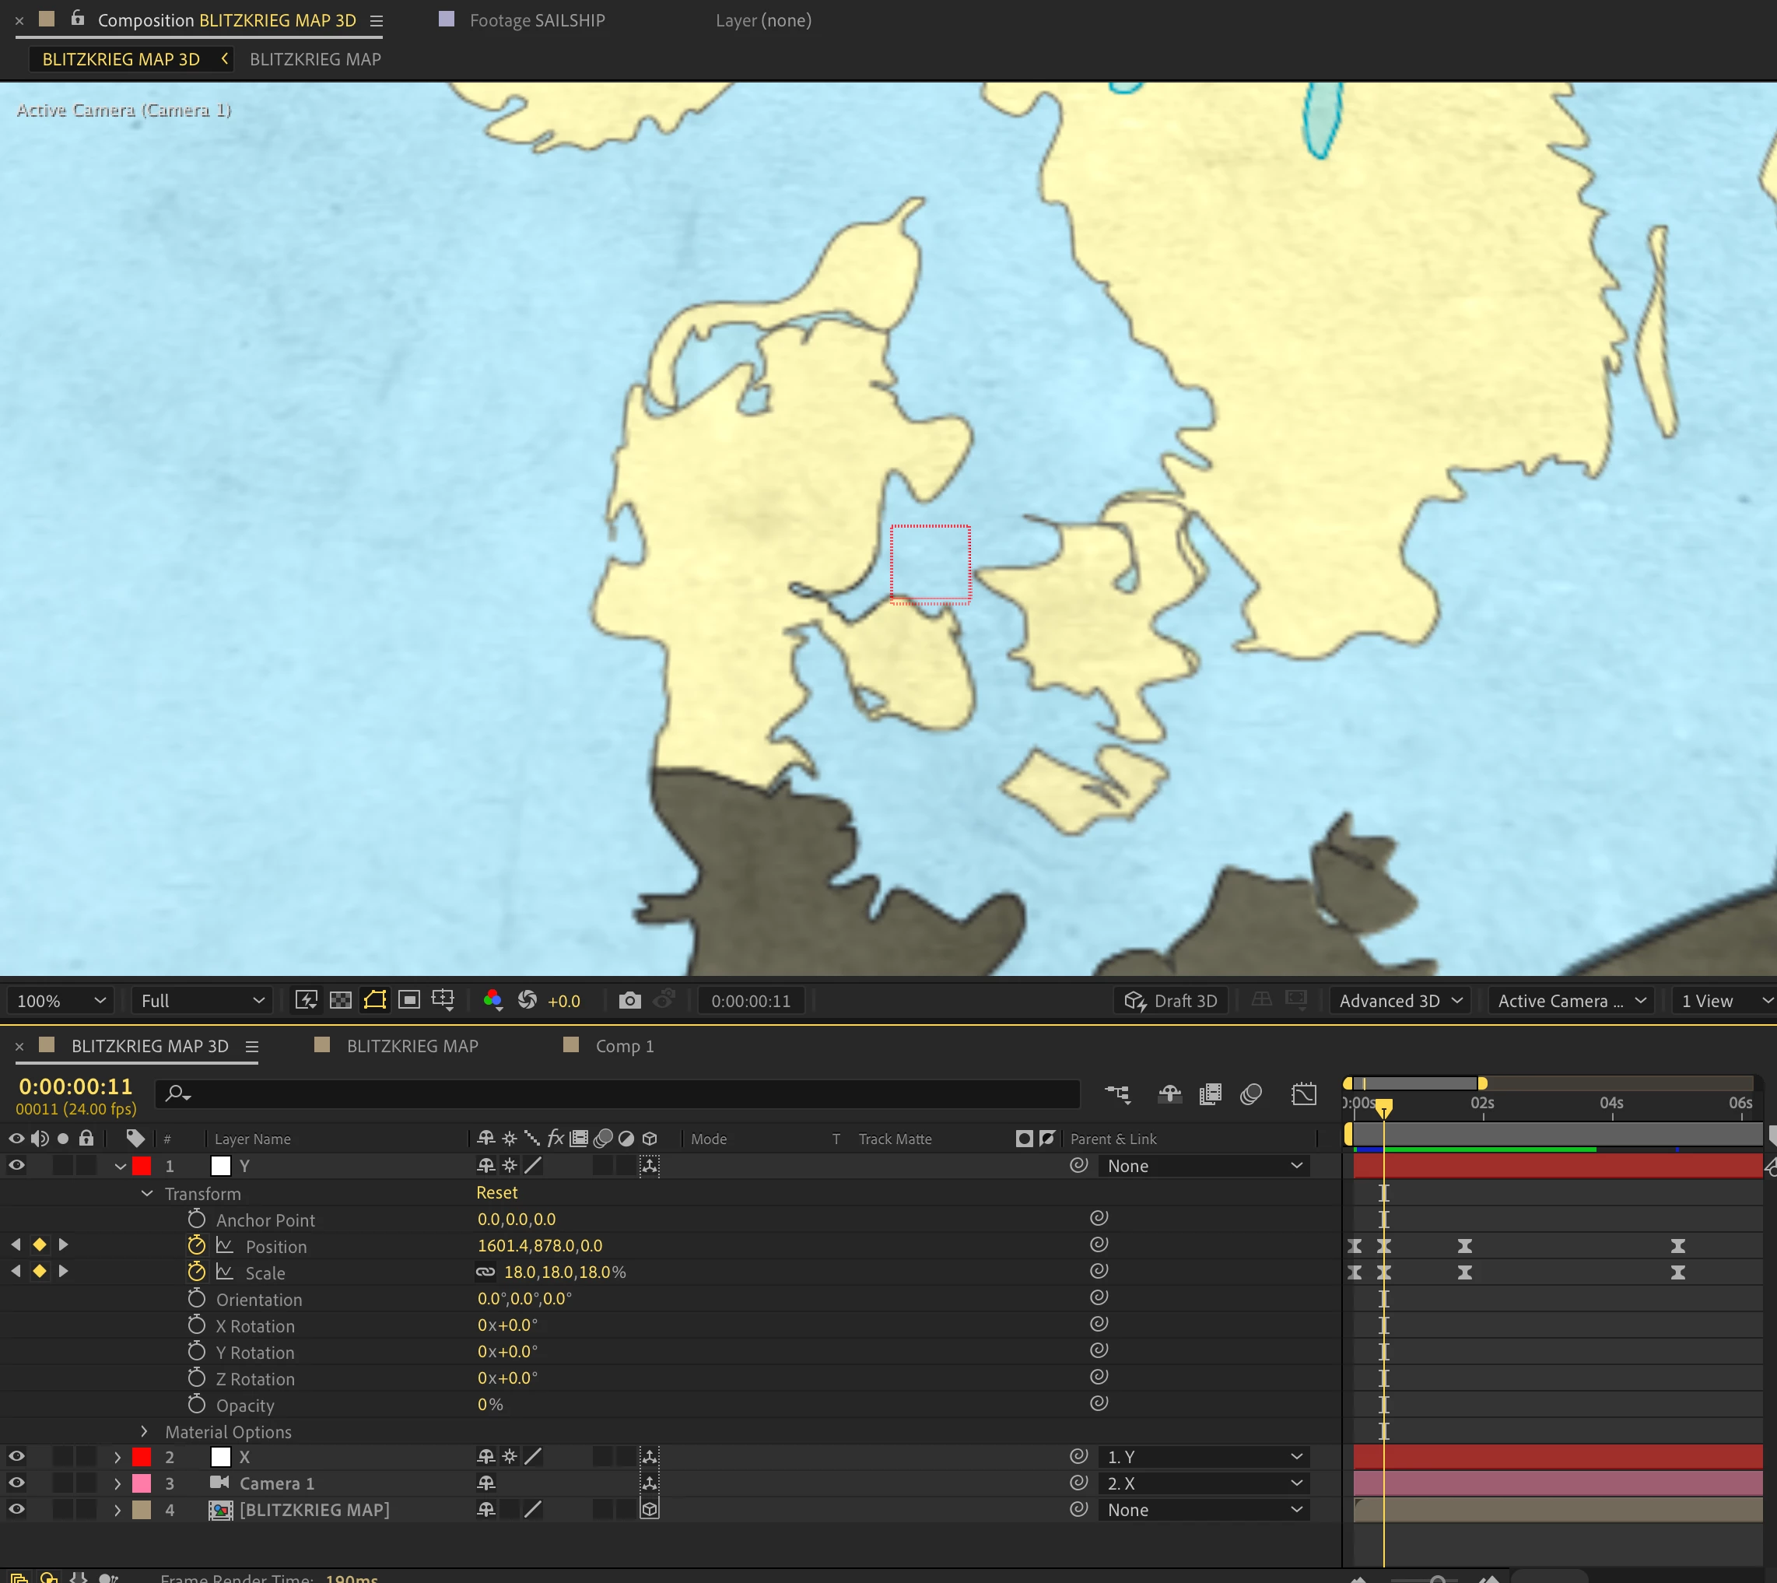1777x1583 pixels.
Task: Click the reset exposure icon
Action: click(527, 1000)
